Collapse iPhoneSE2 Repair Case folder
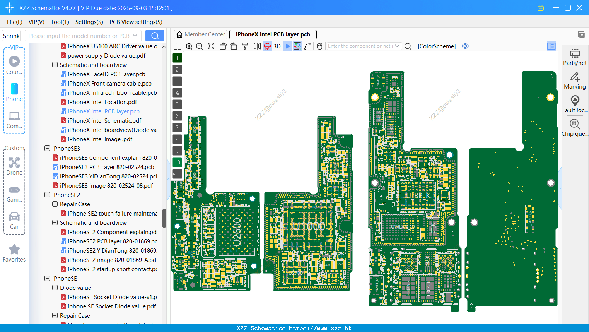 click(x=55, y=204)
